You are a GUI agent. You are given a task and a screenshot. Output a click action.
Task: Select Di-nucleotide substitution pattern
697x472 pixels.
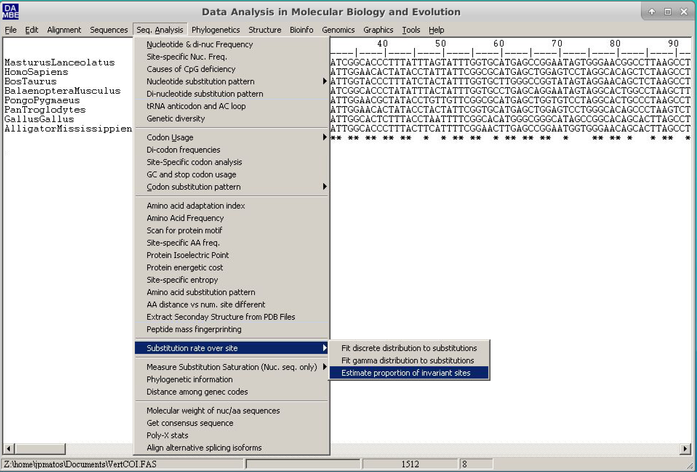tap(232, 94)
